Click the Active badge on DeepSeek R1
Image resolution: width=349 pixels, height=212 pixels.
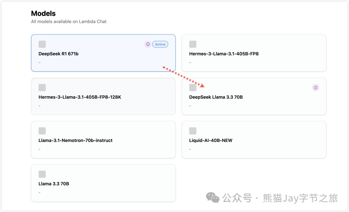pyautogui.click(x=160, y=44)
